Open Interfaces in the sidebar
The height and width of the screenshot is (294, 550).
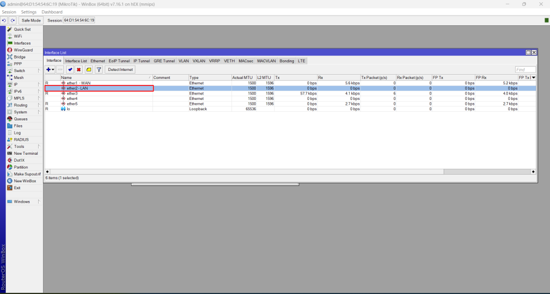click(x=22, y=43)
